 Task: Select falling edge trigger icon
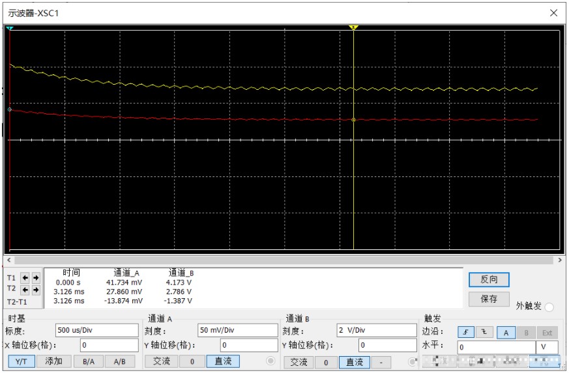pos(484,333)
